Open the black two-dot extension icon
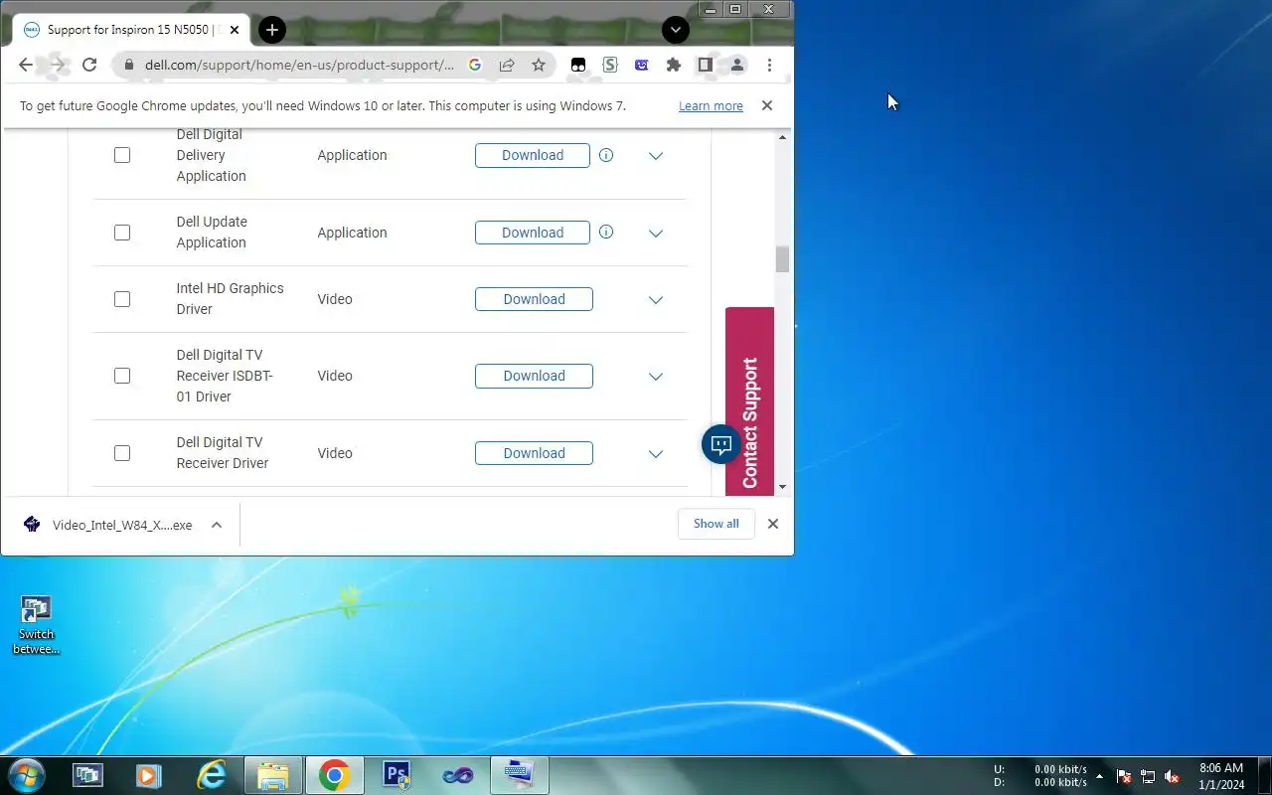 point(578,65)
